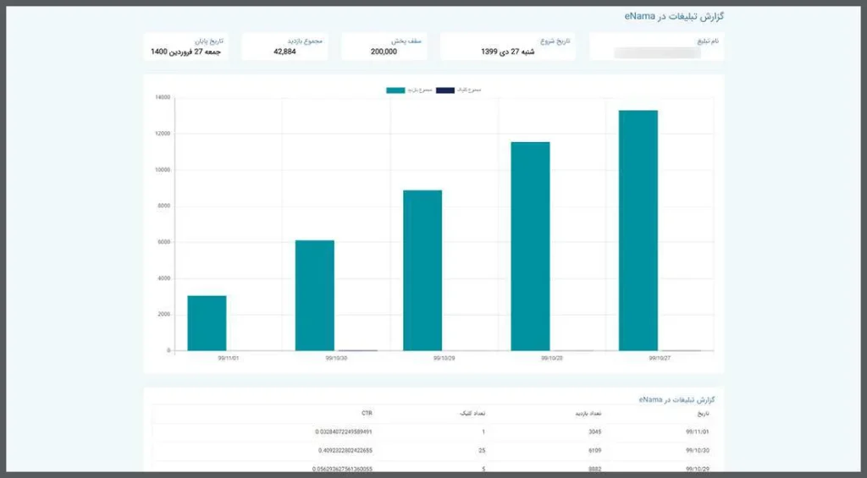Click the shortest teal bar for 99/11/01

(x=207, y=323)
